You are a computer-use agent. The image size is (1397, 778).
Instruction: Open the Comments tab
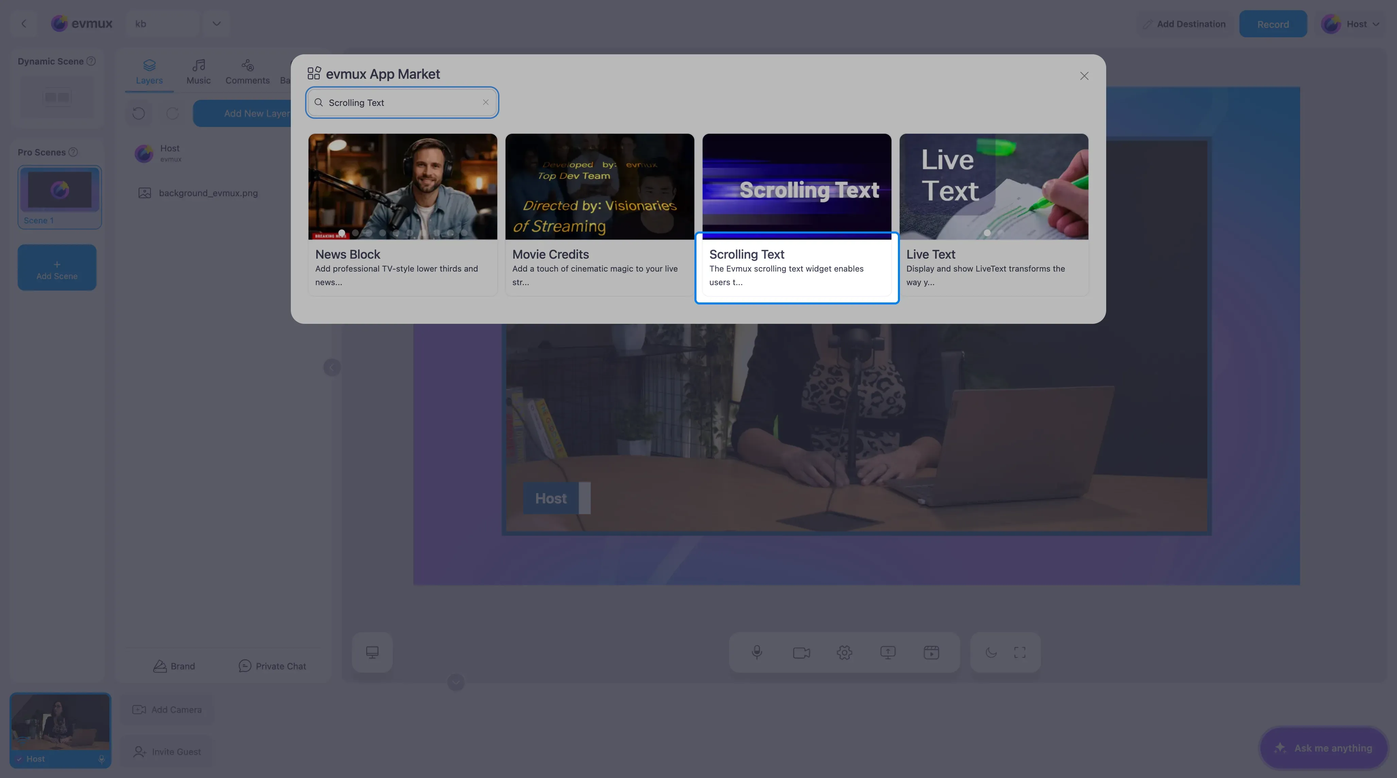pos(247,72)
